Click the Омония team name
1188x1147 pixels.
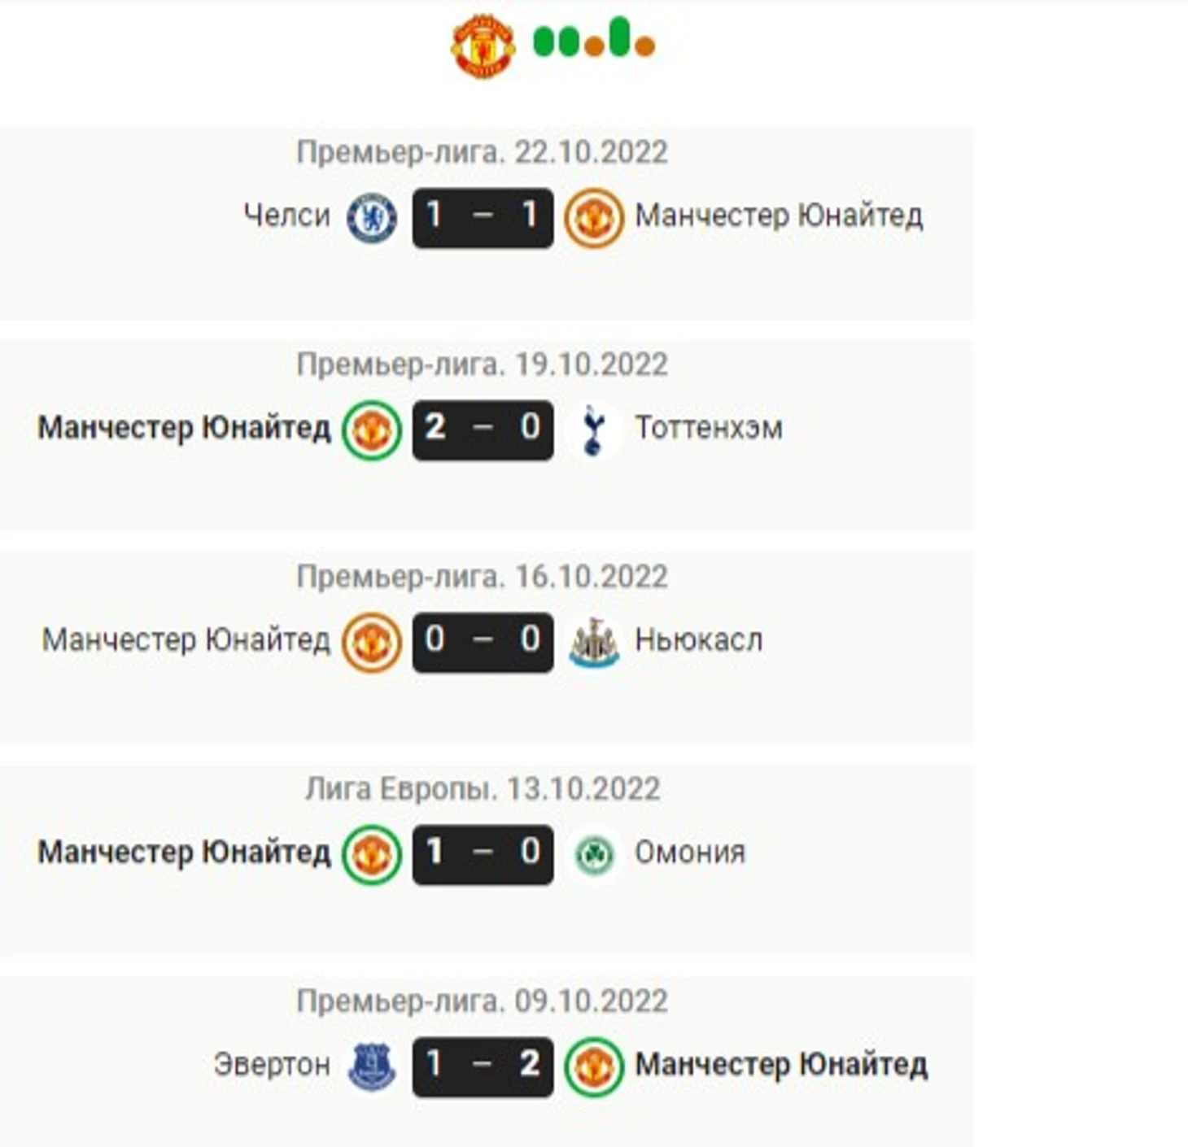coord(690,853)
